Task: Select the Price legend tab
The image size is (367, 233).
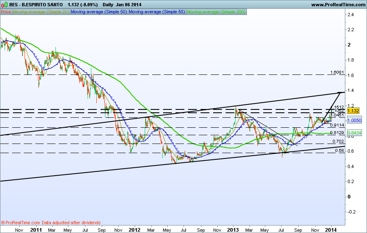Action: click(6, 12)
